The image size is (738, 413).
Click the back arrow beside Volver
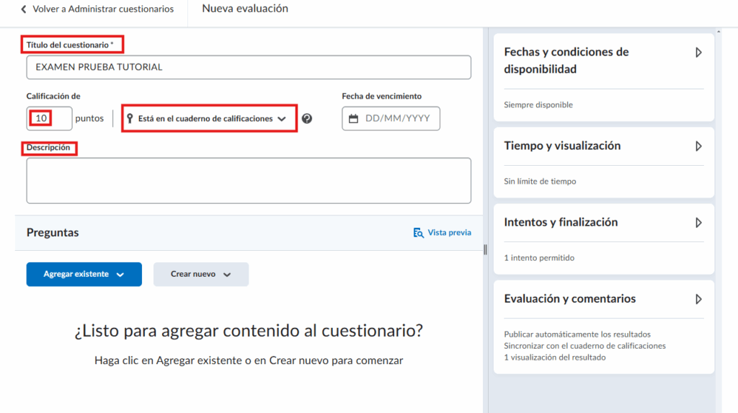(x=24, y=9)
